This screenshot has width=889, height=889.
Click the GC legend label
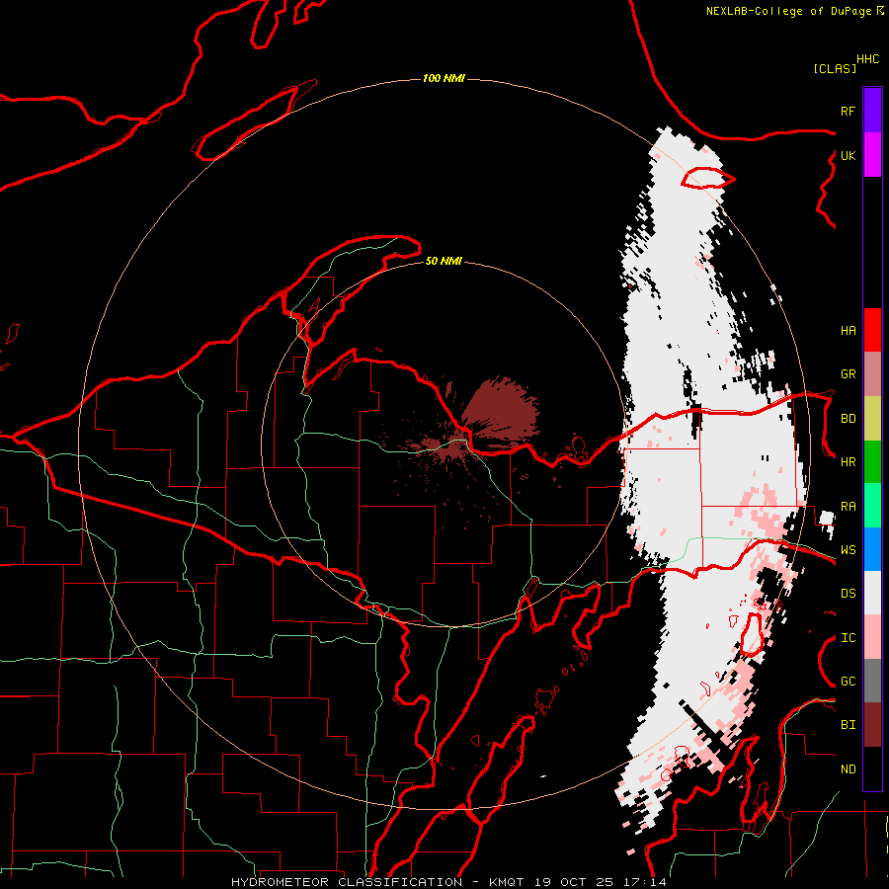click(x=848, y=682)
